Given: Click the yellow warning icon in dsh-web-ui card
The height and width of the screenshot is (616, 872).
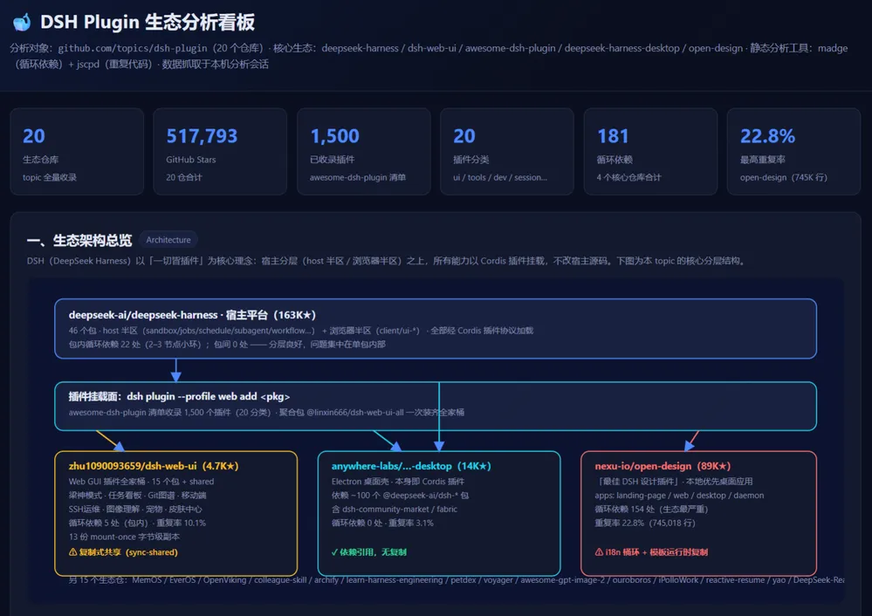Looking at the screenshot, I should (x=72, y=552).
